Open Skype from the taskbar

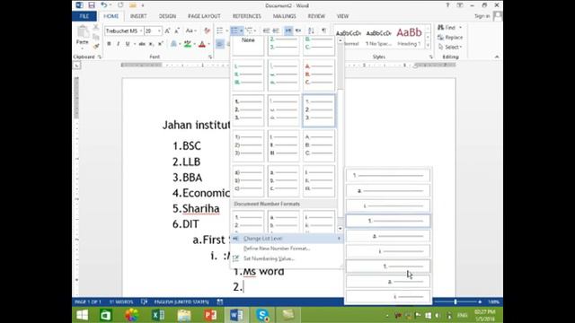point(262,315)
